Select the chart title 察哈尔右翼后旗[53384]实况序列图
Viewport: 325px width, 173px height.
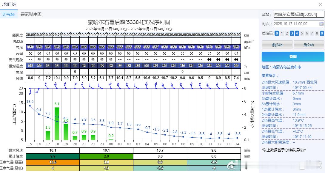129,22
